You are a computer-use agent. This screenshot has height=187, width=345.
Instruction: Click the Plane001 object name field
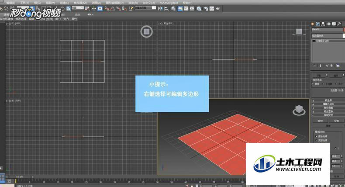pyautogui.click(x=327, y=30)
